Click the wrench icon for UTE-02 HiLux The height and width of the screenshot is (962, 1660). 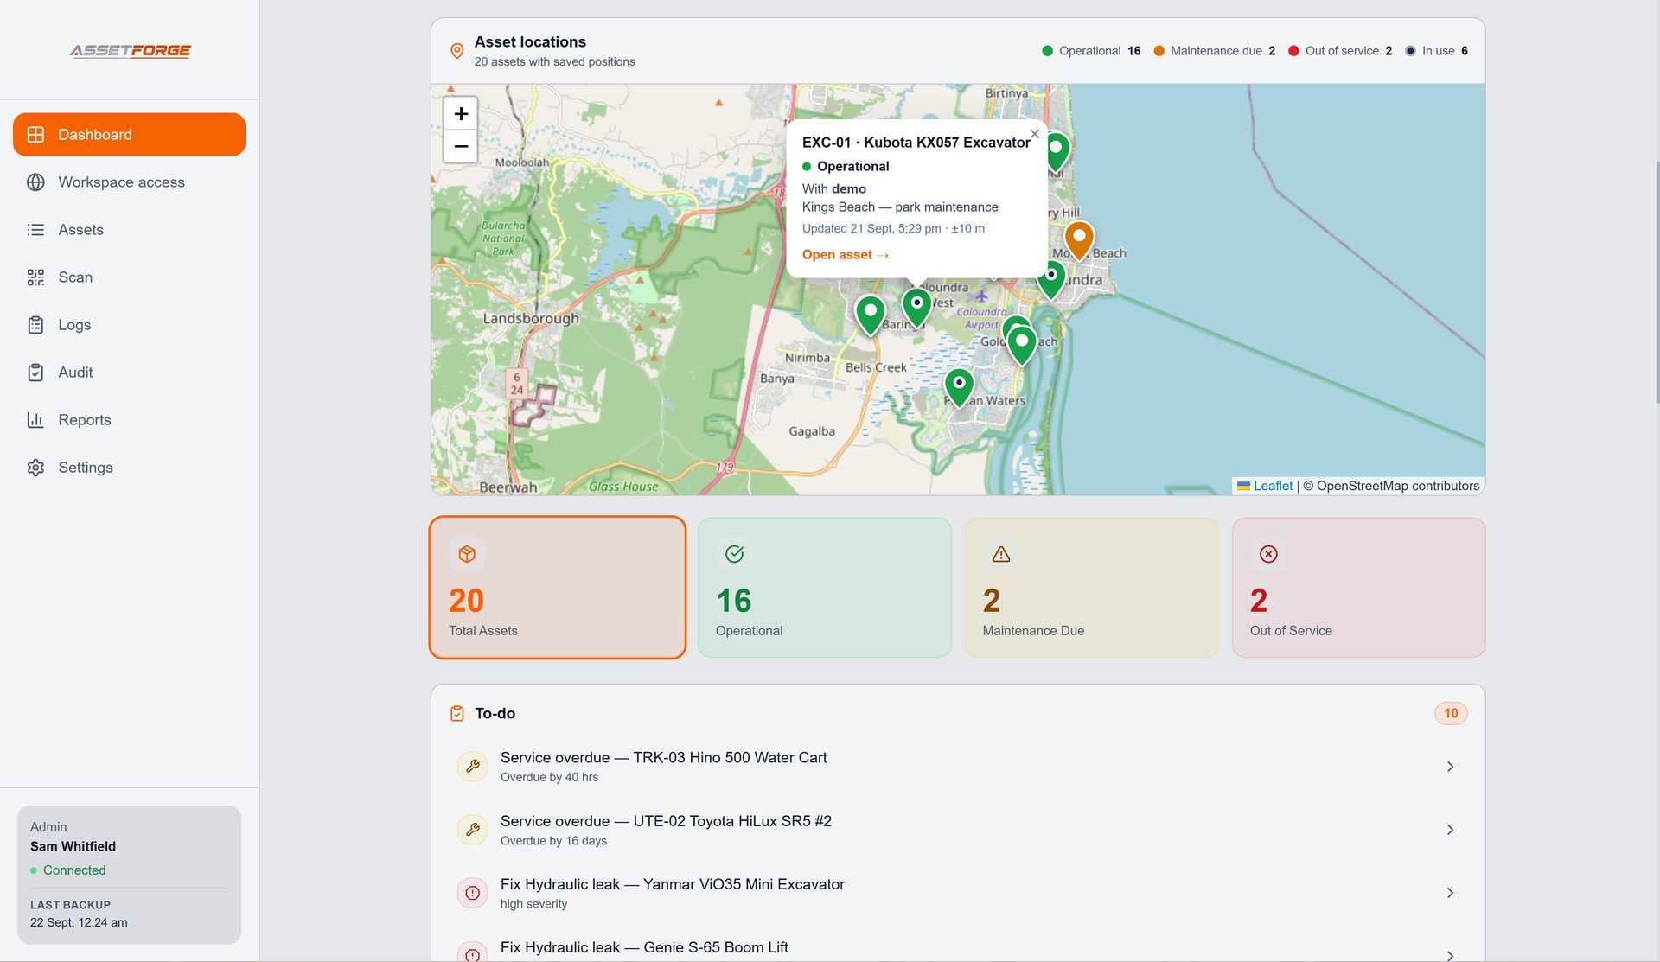tap(472, 830)
